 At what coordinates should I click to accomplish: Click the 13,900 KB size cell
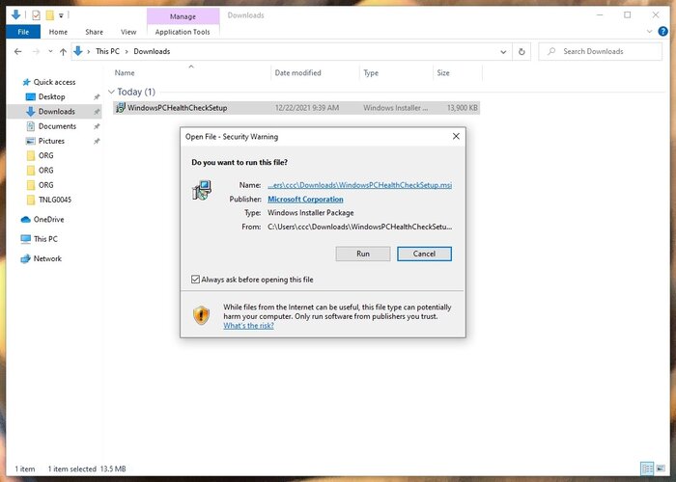[463, 108]
